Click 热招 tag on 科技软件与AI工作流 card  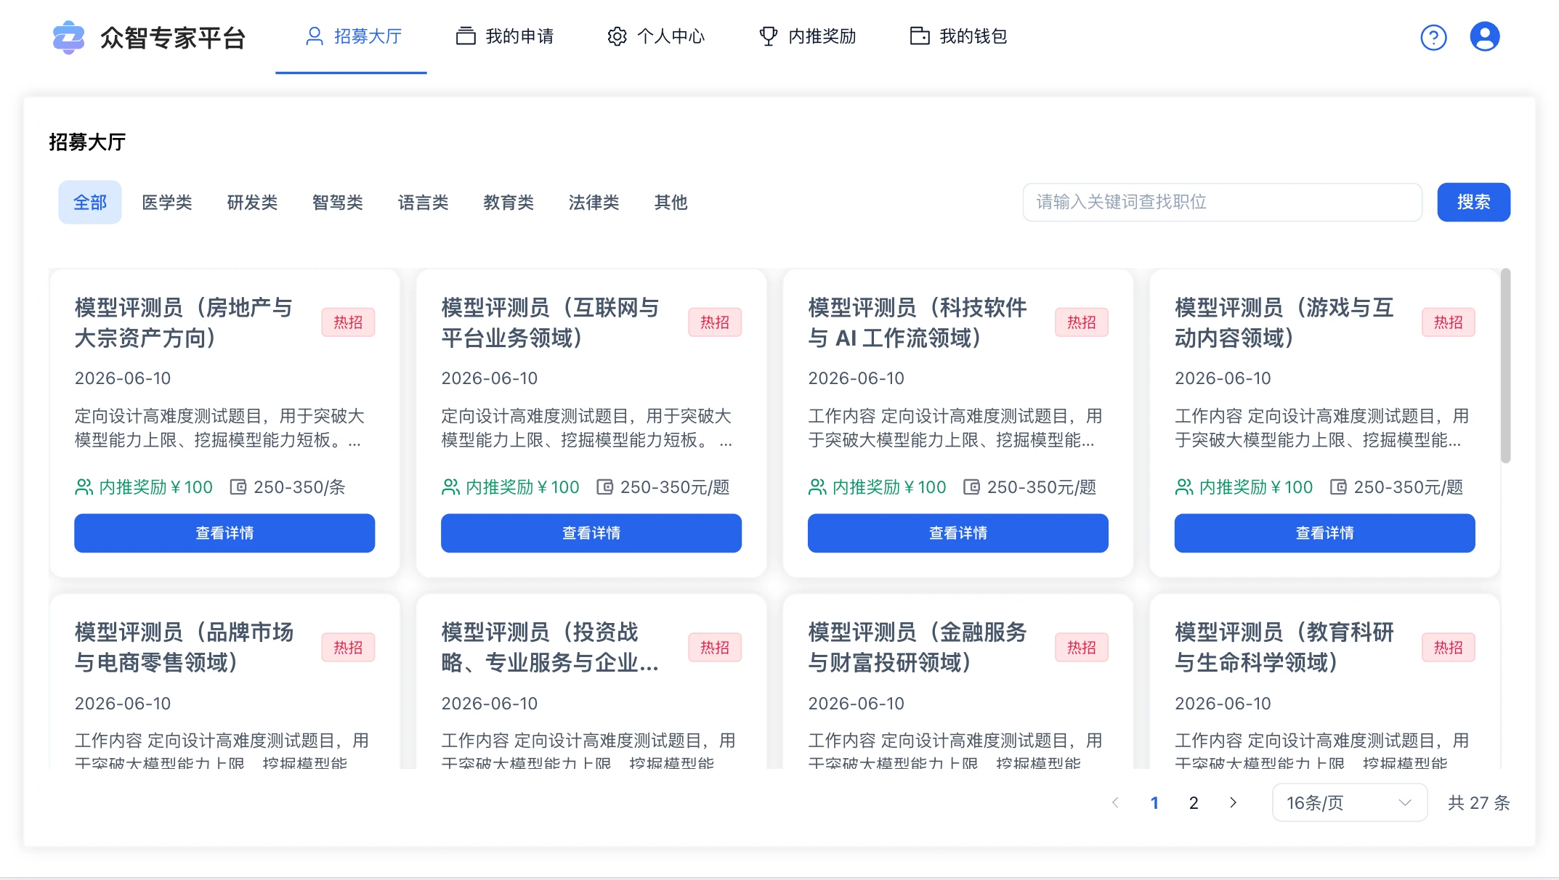pos(1082,322)
